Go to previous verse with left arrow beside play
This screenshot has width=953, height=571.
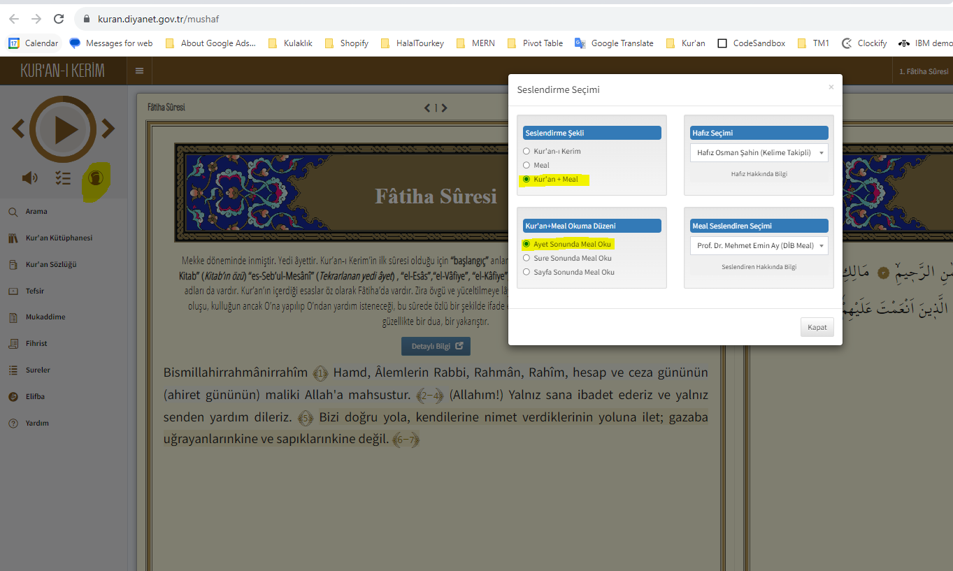[18, 129]
